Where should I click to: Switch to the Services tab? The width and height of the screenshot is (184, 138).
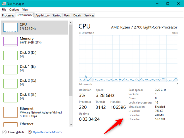pyautogui.click(x=89, y=15)
